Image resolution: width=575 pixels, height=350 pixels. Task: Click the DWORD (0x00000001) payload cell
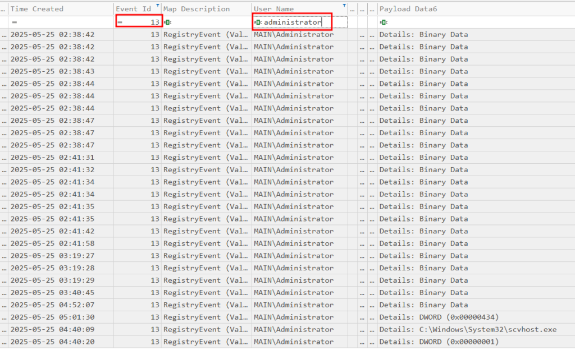pyautogui.click(x=438, y=342)
